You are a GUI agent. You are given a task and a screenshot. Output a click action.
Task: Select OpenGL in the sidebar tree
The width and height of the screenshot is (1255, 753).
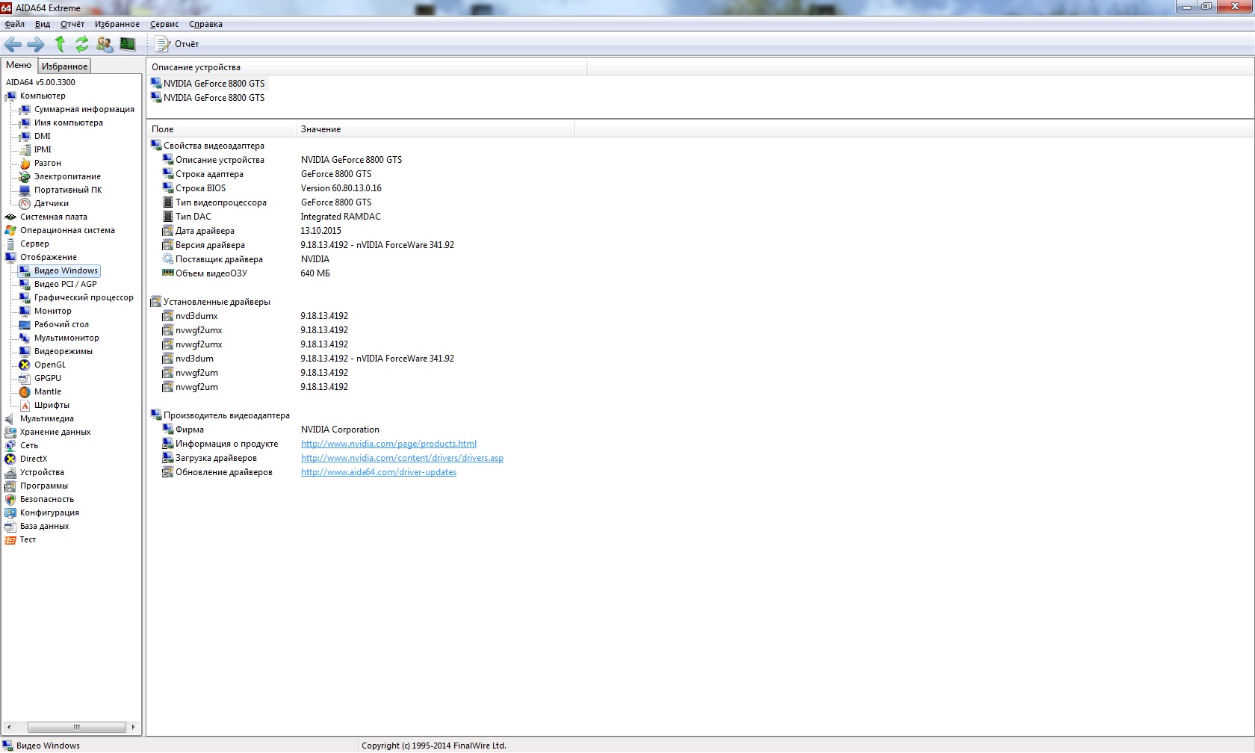pyautogui.click(x=49, y=365)
